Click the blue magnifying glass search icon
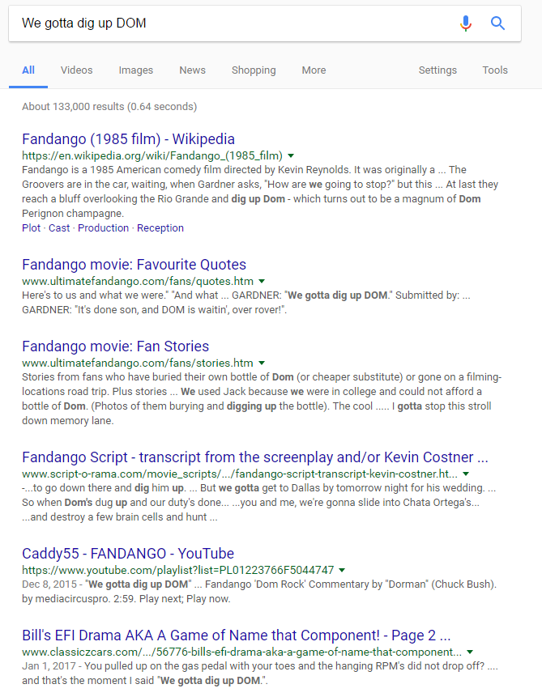This screenshot has height=697, width=542. click(497, 23)
